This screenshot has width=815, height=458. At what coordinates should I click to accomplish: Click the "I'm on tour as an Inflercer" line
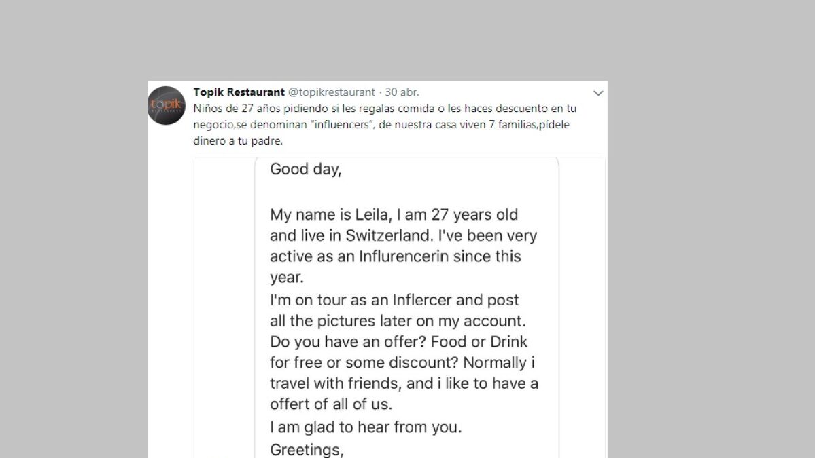point(394,300)
